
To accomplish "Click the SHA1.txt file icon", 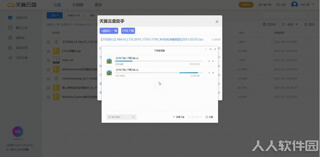I will pyautogui.click(x=56, y=60).
